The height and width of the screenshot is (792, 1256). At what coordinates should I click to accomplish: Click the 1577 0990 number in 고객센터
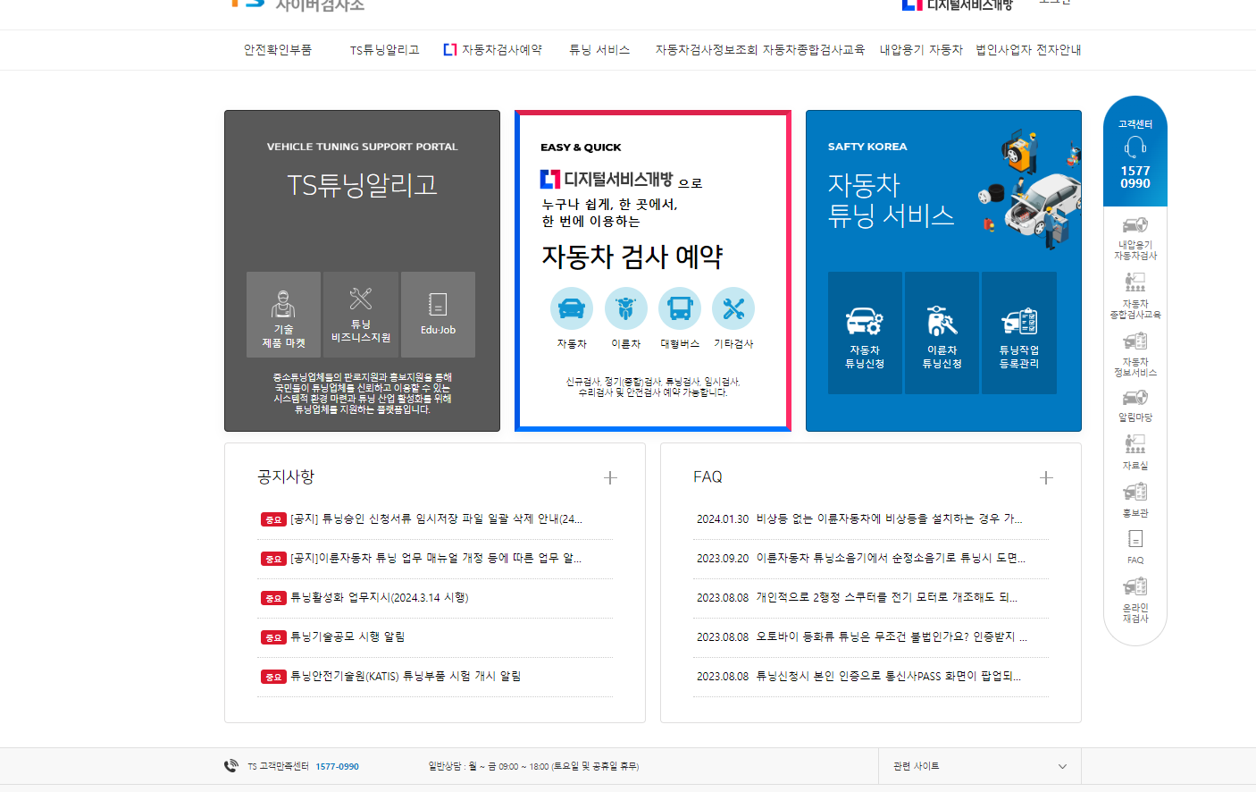click(x=1135, y=177)
